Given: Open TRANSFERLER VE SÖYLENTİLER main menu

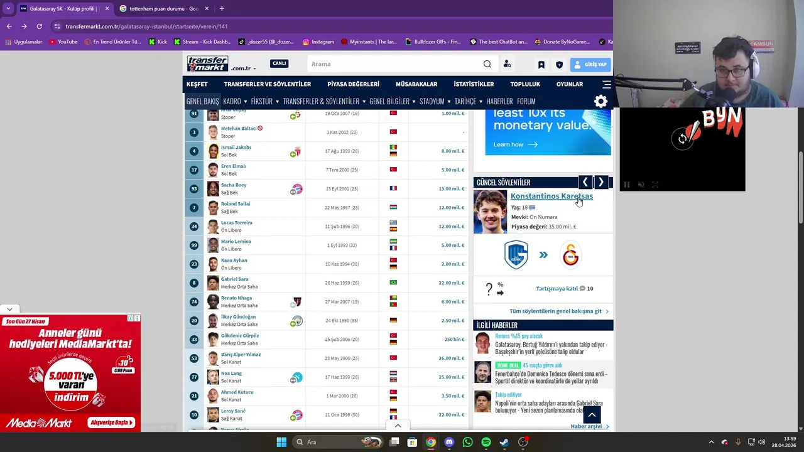Looking at the screenshot, I should 268,84.
